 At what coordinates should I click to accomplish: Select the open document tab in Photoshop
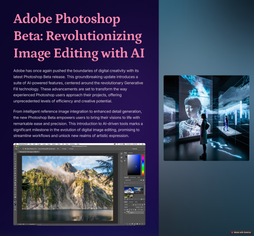click(x=29, y=152)
